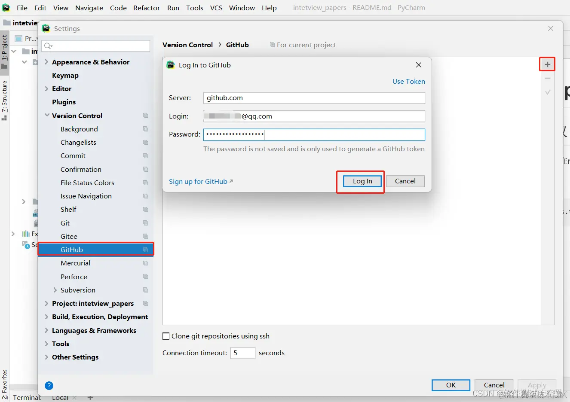Click project-level icon beside Issue Navigation
The width and height of the screenshot is (570, 402).
click(145, 196)
